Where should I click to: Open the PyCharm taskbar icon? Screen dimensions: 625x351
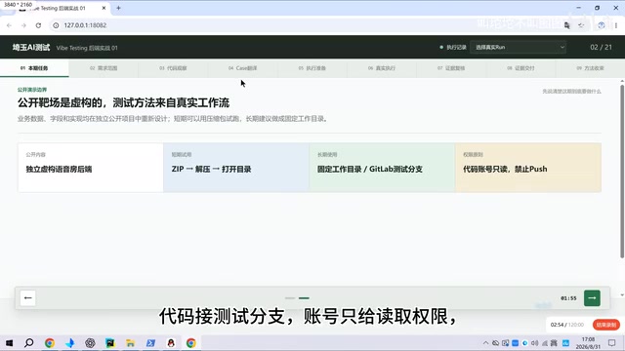tap(110, 342)
